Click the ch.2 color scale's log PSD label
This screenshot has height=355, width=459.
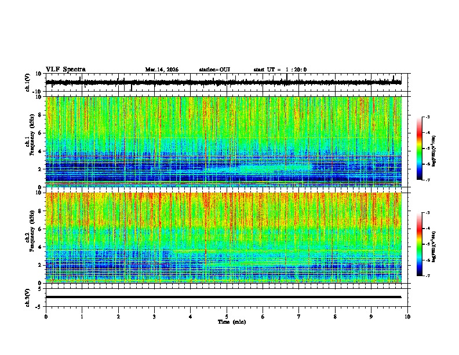click(x=434, y=247)
